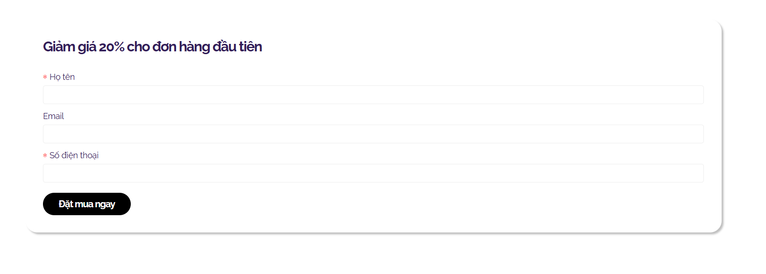
Task: Focus the Email text box
Action: pyautogui.click(x=373, y=134)
